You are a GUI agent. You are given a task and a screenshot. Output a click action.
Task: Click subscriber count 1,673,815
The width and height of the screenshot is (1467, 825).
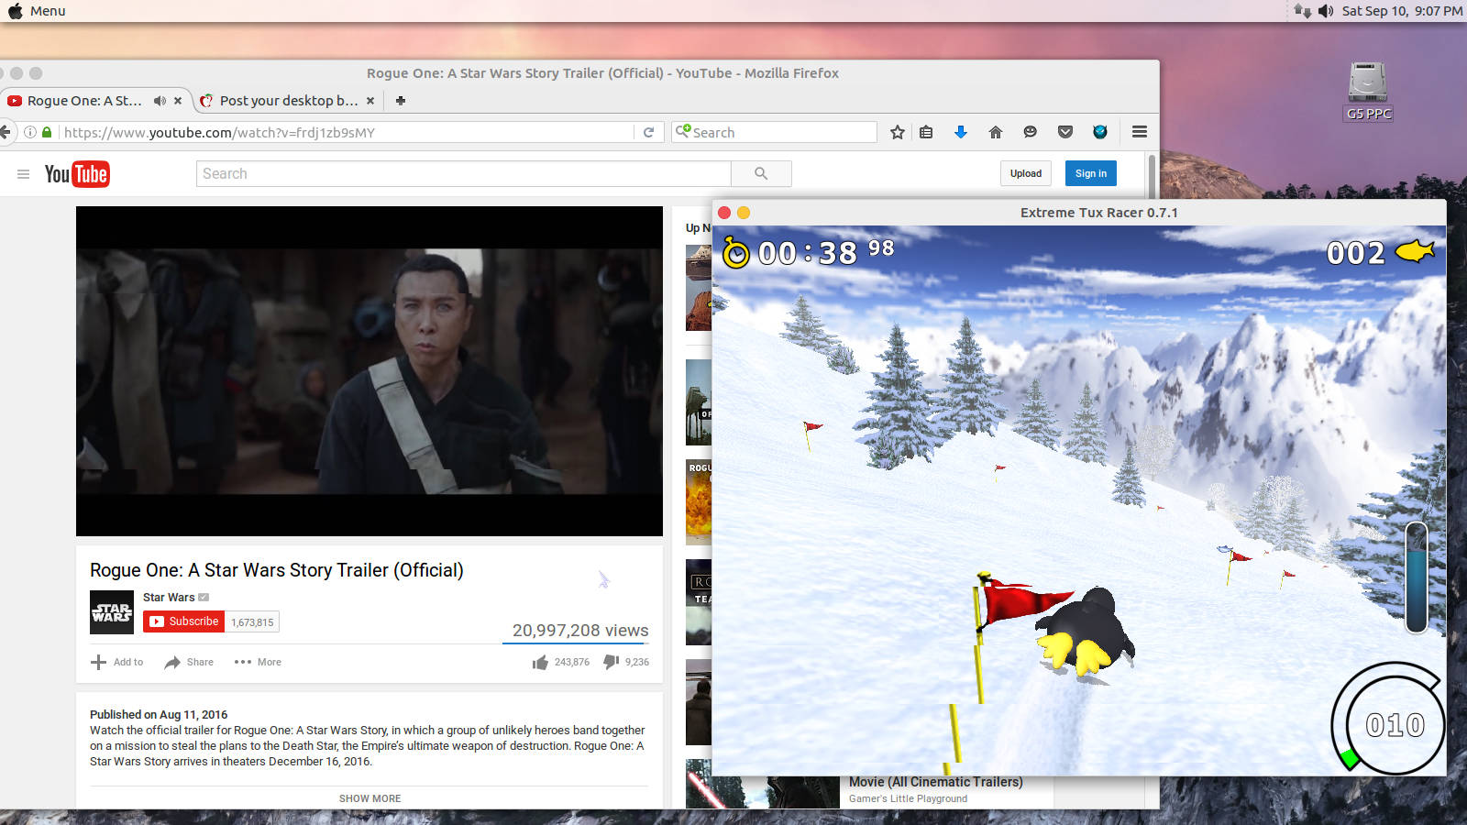click(252, 622)
